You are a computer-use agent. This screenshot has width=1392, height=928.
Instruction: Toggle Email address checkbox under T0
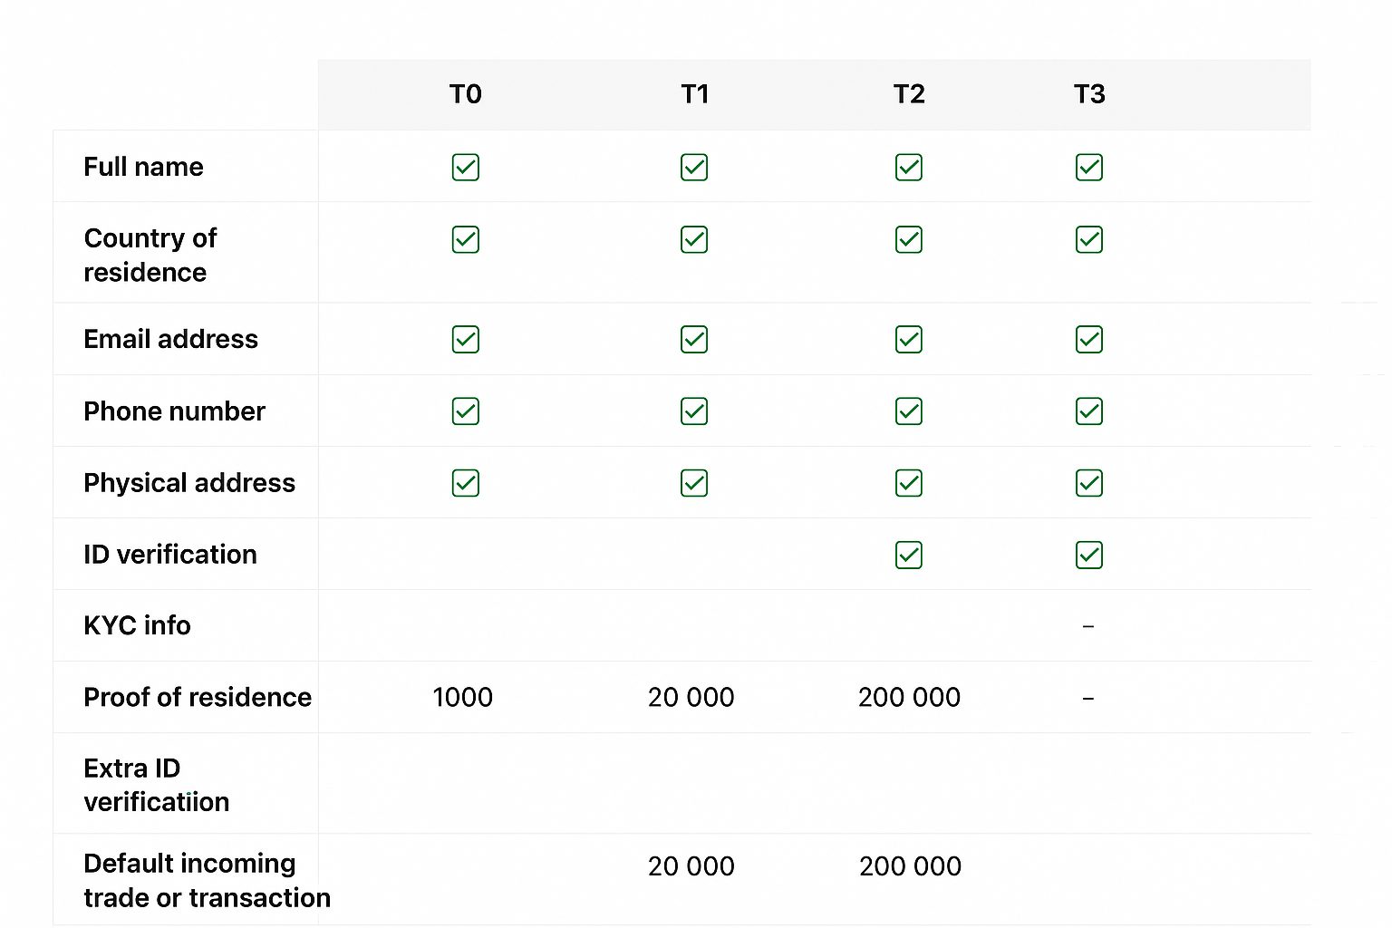[x=465, y=340]
